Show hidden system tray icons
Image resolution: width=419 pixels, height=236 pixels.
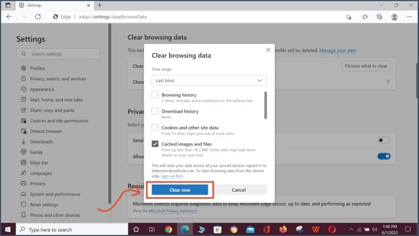coord(351,229)
